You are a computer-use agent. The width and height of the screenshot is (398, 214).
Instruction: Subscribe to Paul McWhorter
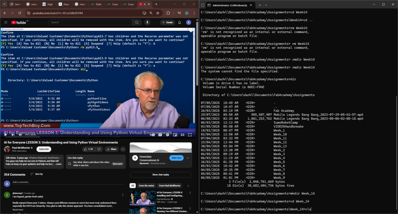[x=43, y=149]
